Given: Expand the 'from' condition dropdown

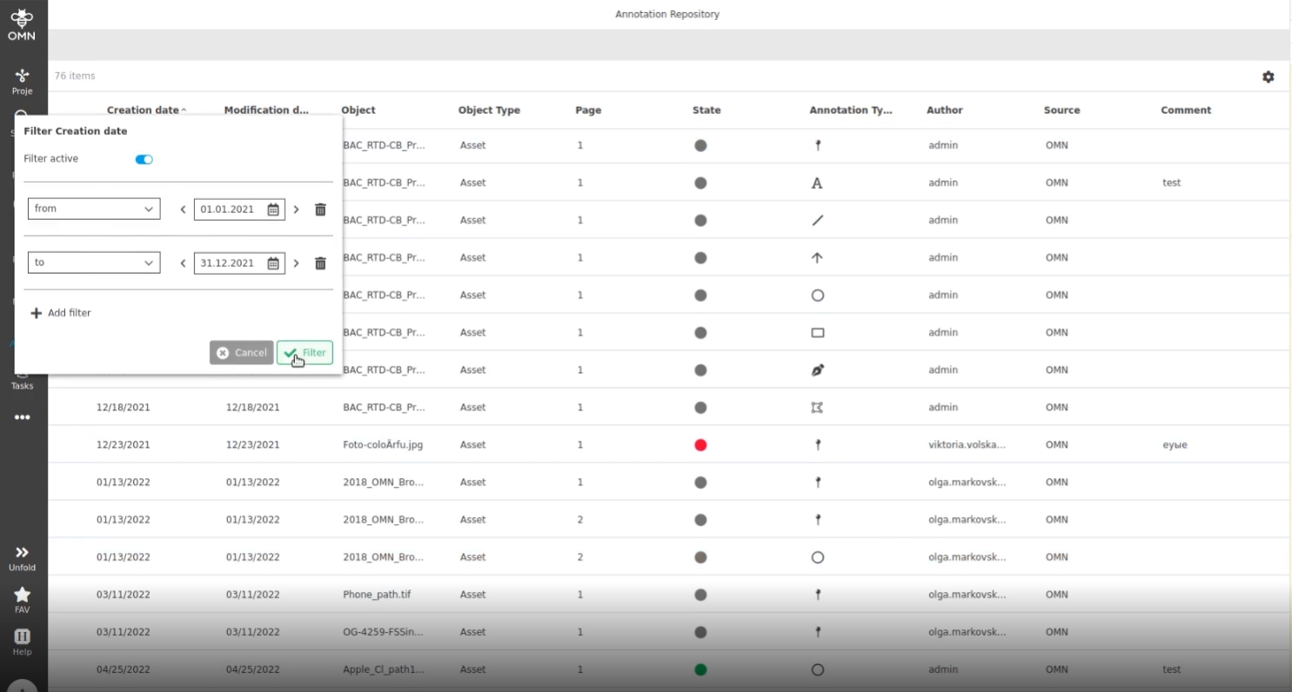Looking at the screenshot, I should tap(94, 209).
